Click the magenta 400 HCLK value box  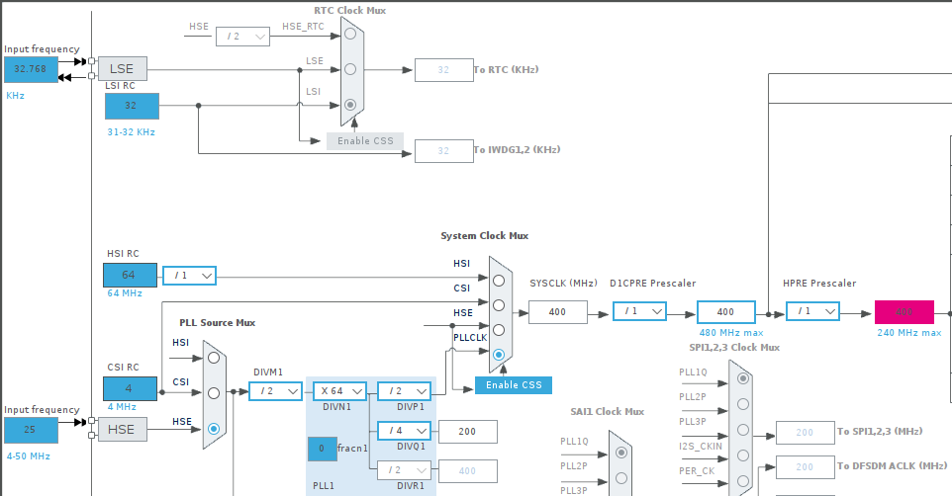(x=904, y=311)
